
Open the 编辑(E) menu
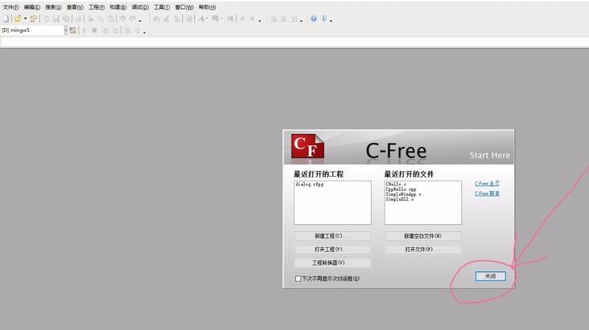32,7
